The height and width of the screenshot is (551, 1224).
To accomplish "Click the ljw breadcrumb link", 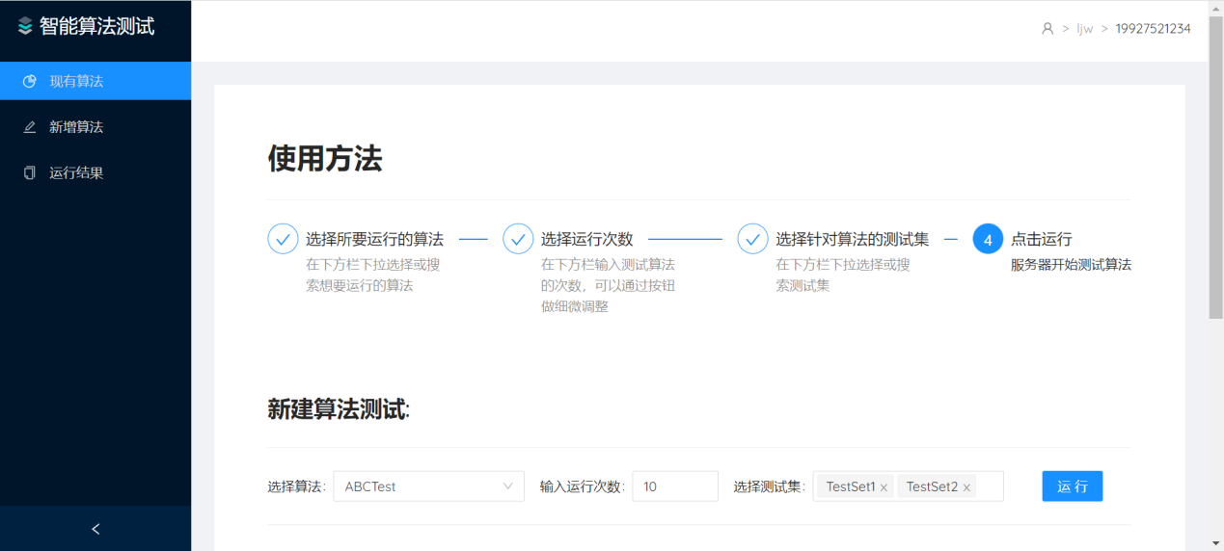I will coord(1085,29).
